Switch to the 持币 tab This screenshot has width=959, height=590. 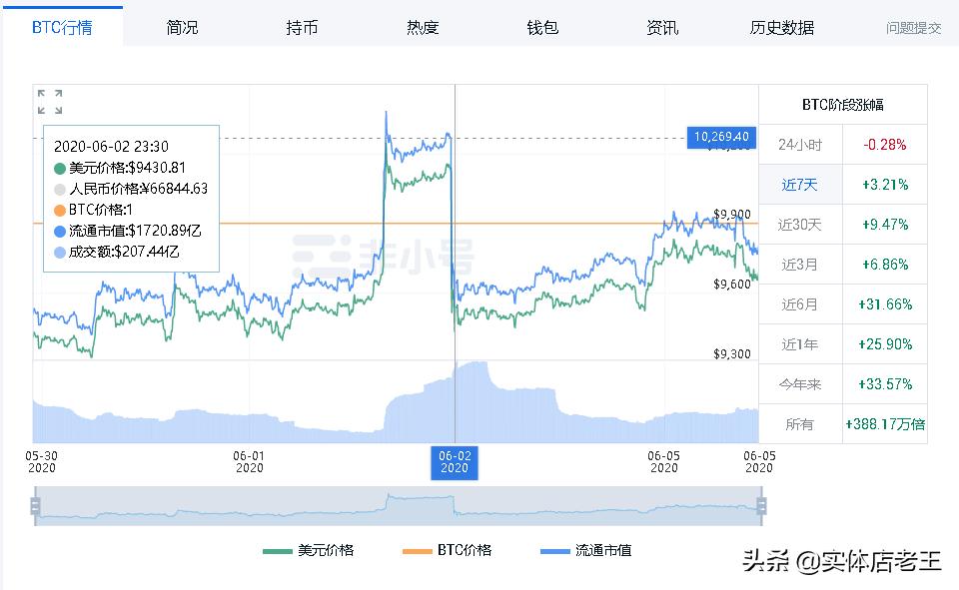click(x=302, y=27)
